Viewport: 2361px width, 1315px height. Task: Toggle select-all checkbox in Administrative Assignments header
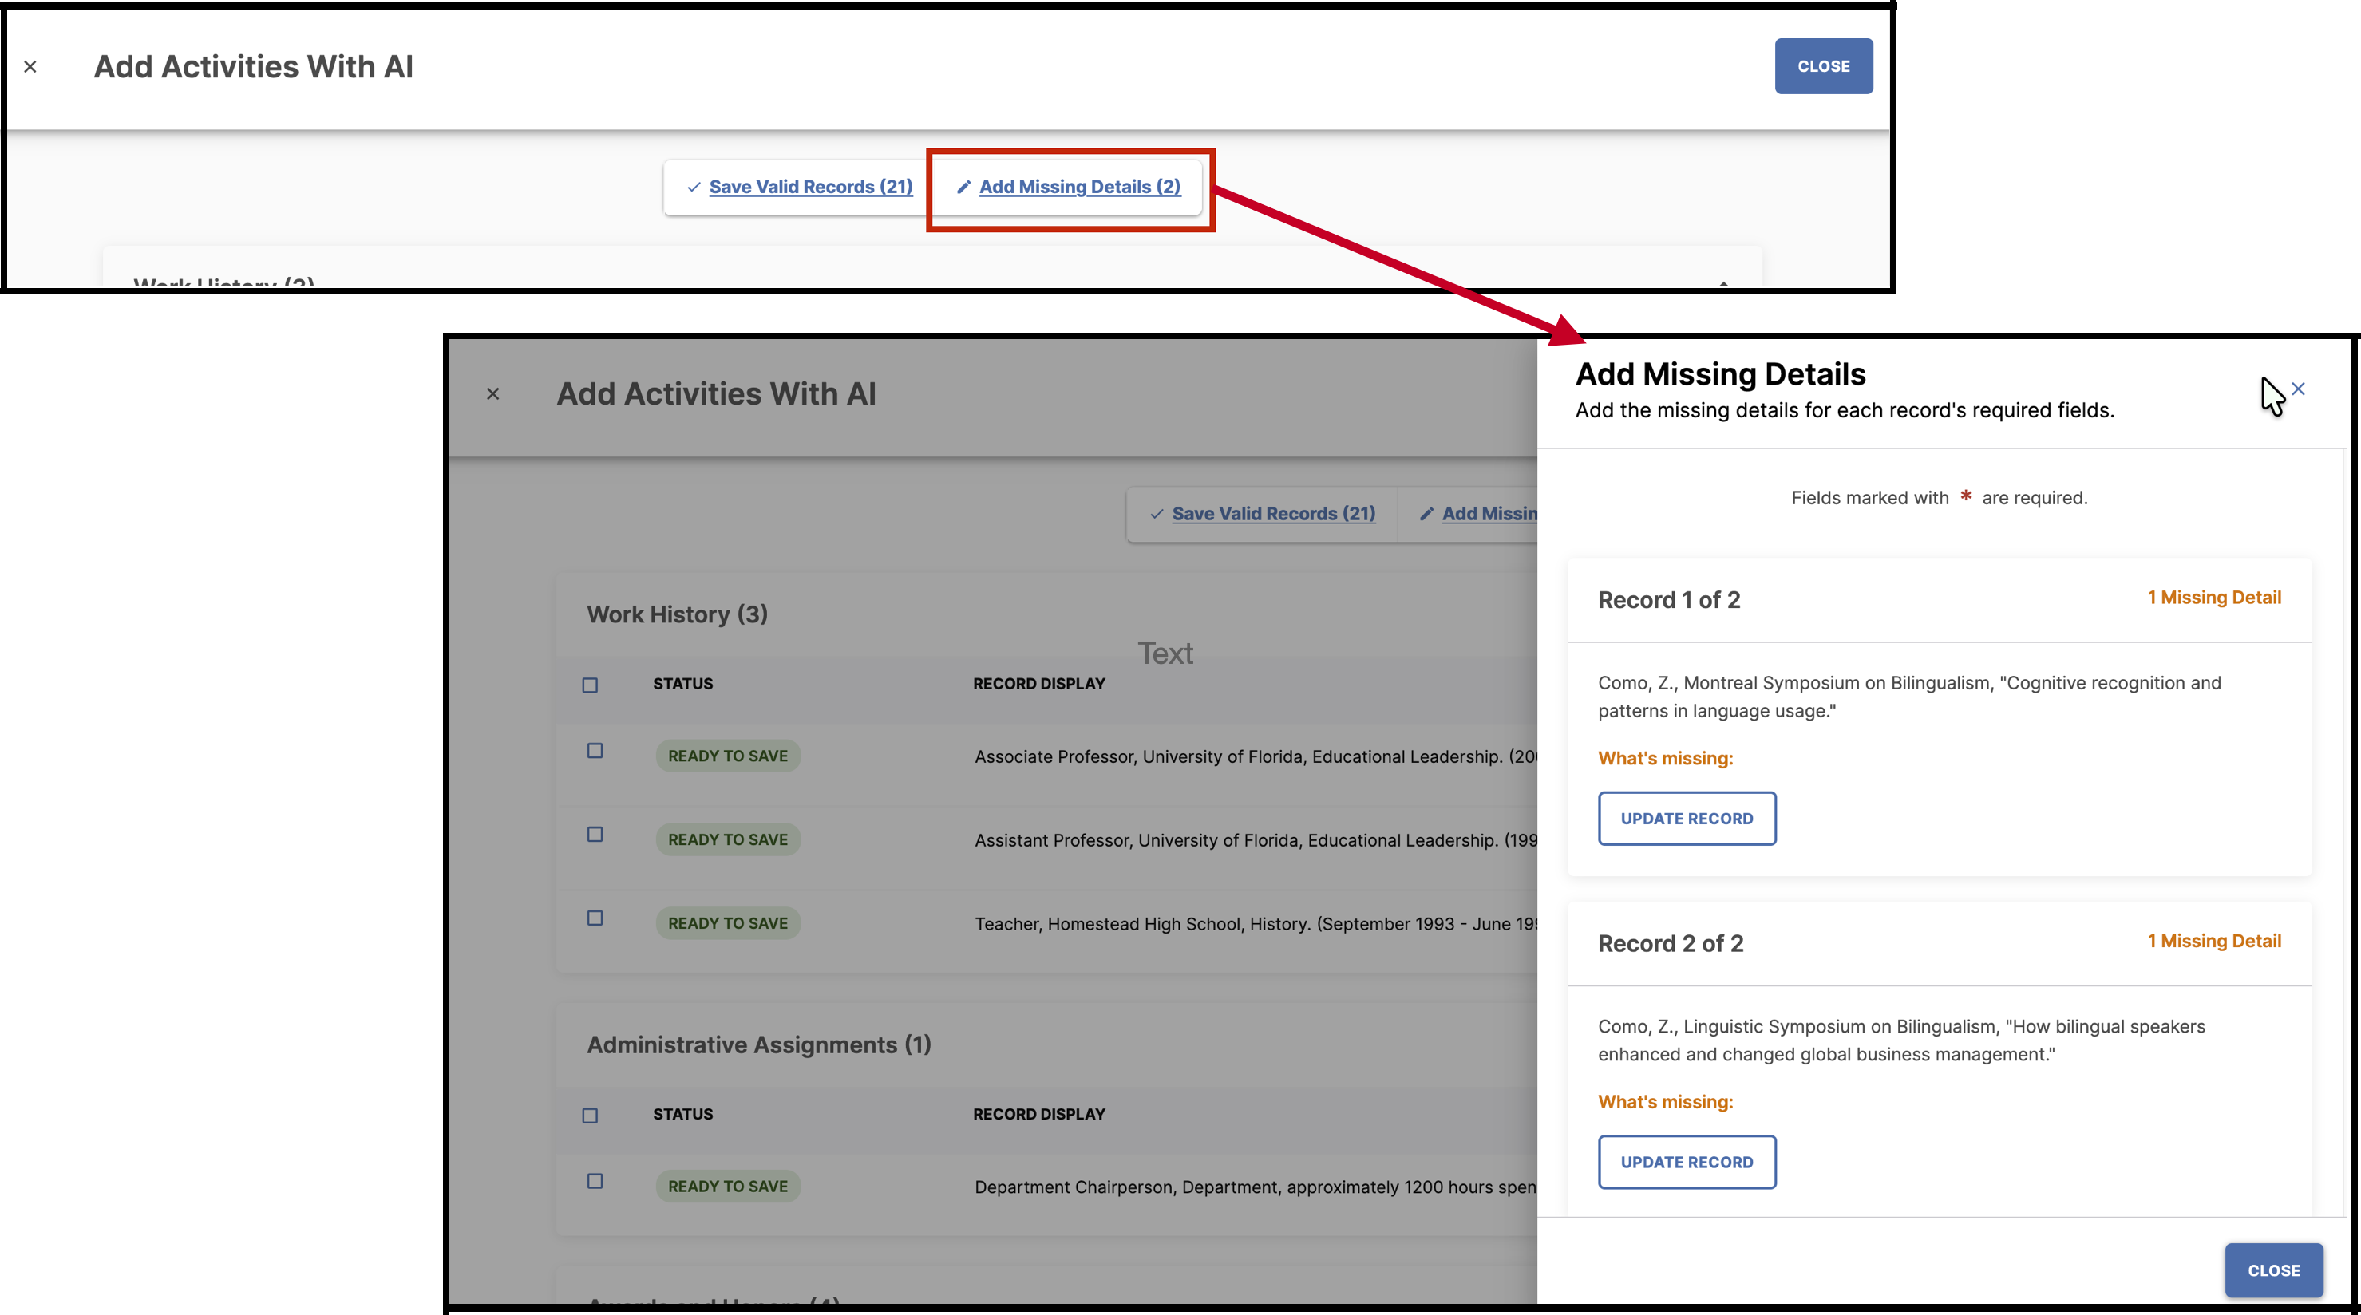[591, 1116]
